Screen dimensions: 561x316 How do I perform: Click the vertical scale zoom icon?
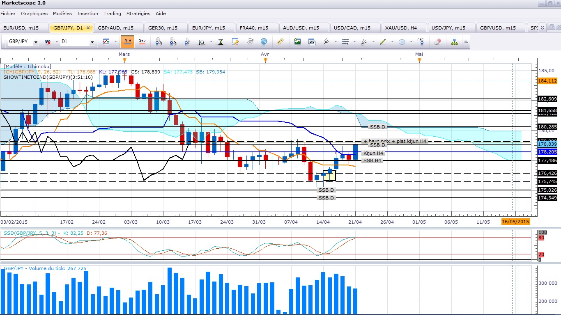[x=202, y=42]
